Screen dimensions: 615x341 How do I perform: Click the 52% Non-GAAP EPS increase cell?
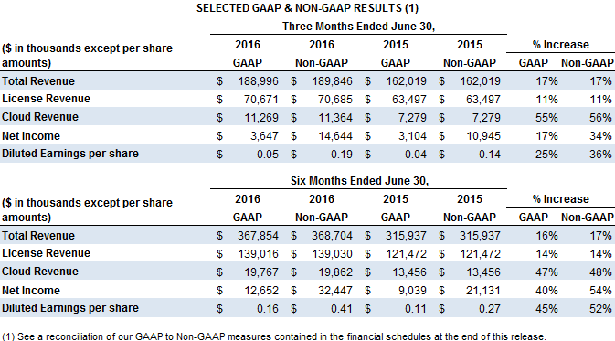tap(600, 309)
